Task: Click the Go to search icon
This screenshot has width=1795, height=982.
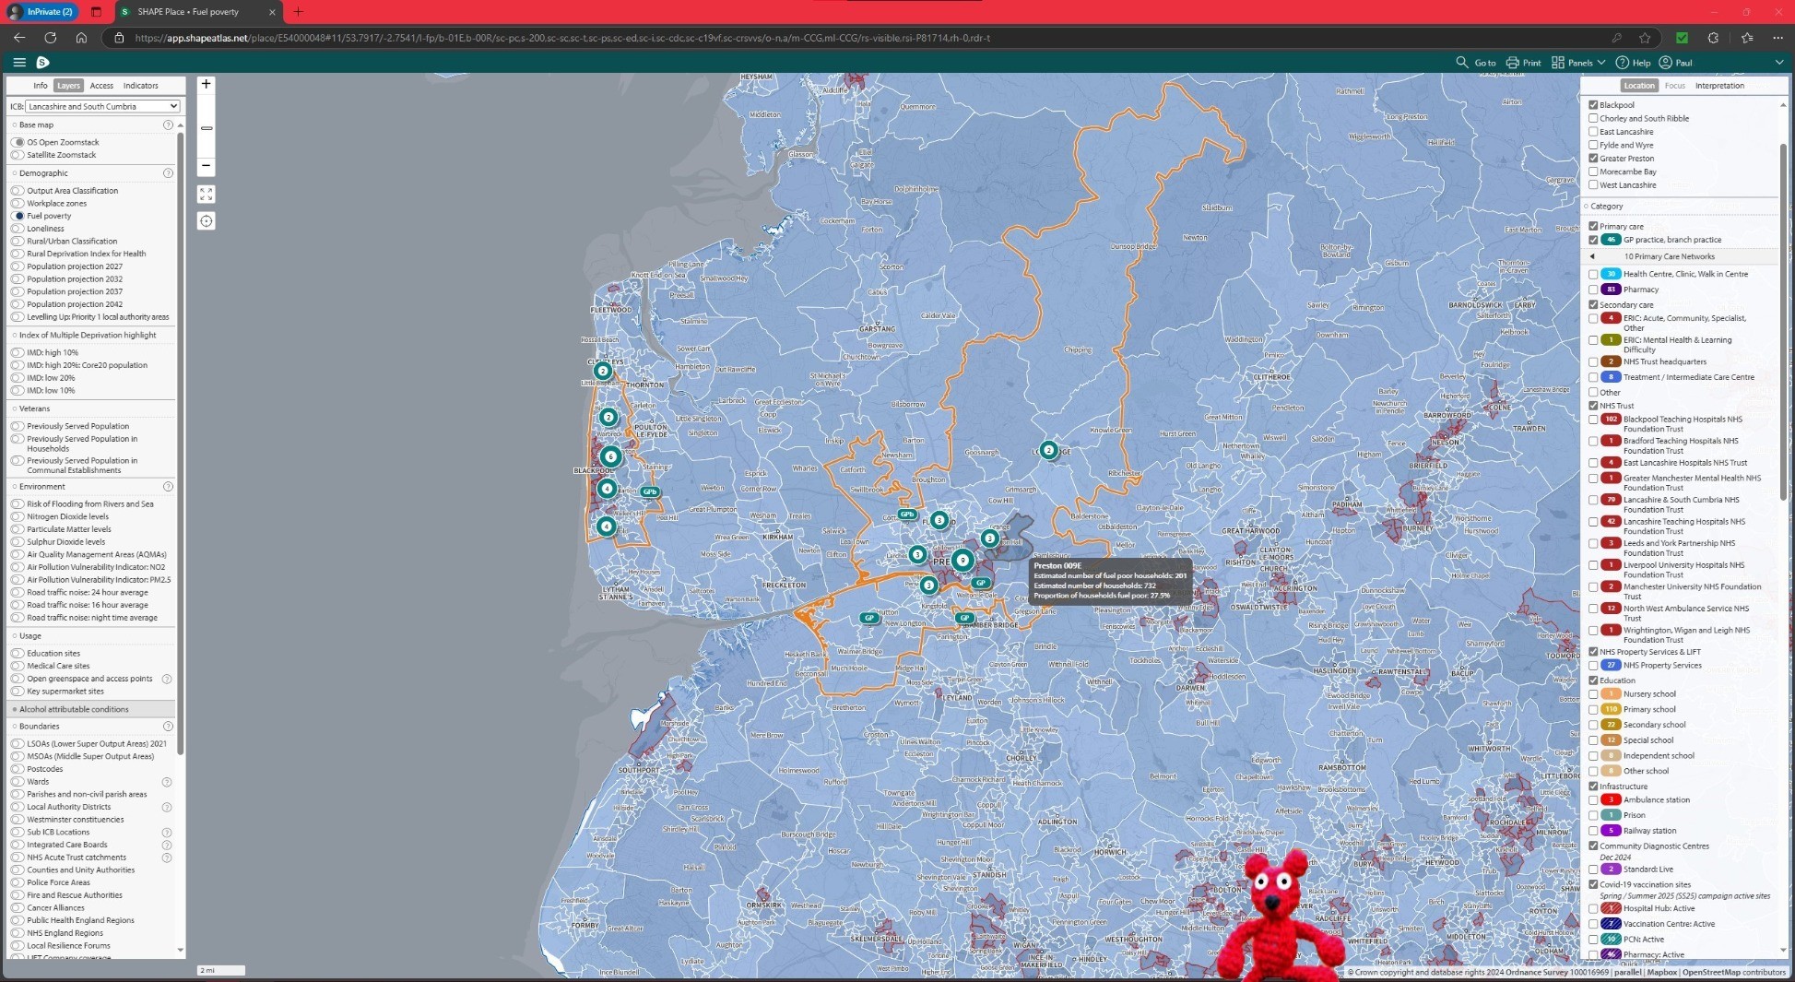Action: pos(1462,63)
